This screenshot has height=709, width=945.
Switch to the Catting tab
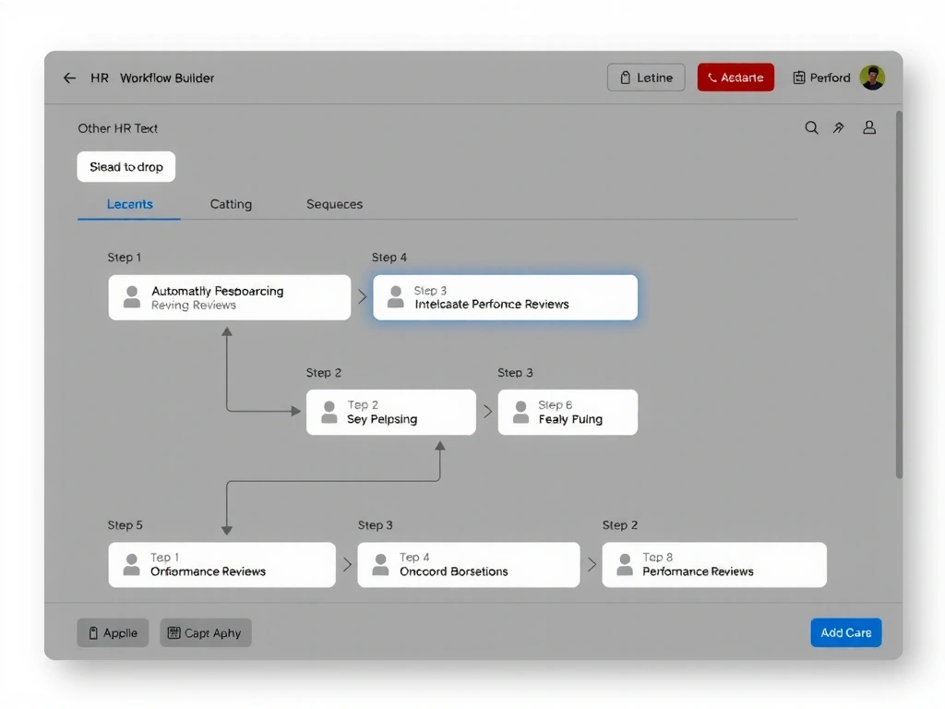231,204
